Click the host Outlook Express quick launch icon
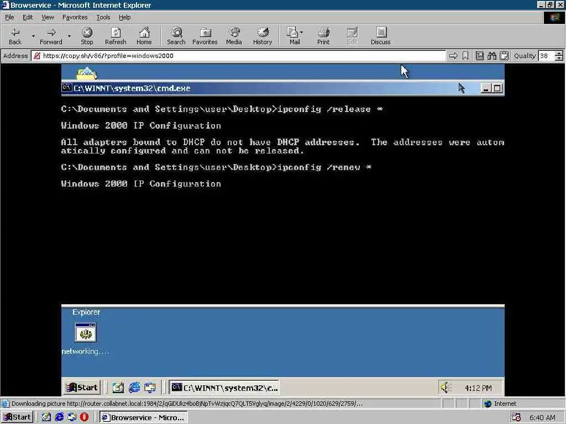This screenshot has width=566, height=424. pos(72,417)
